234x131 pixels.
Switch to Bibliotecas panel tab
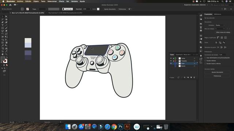pos(218,14)
